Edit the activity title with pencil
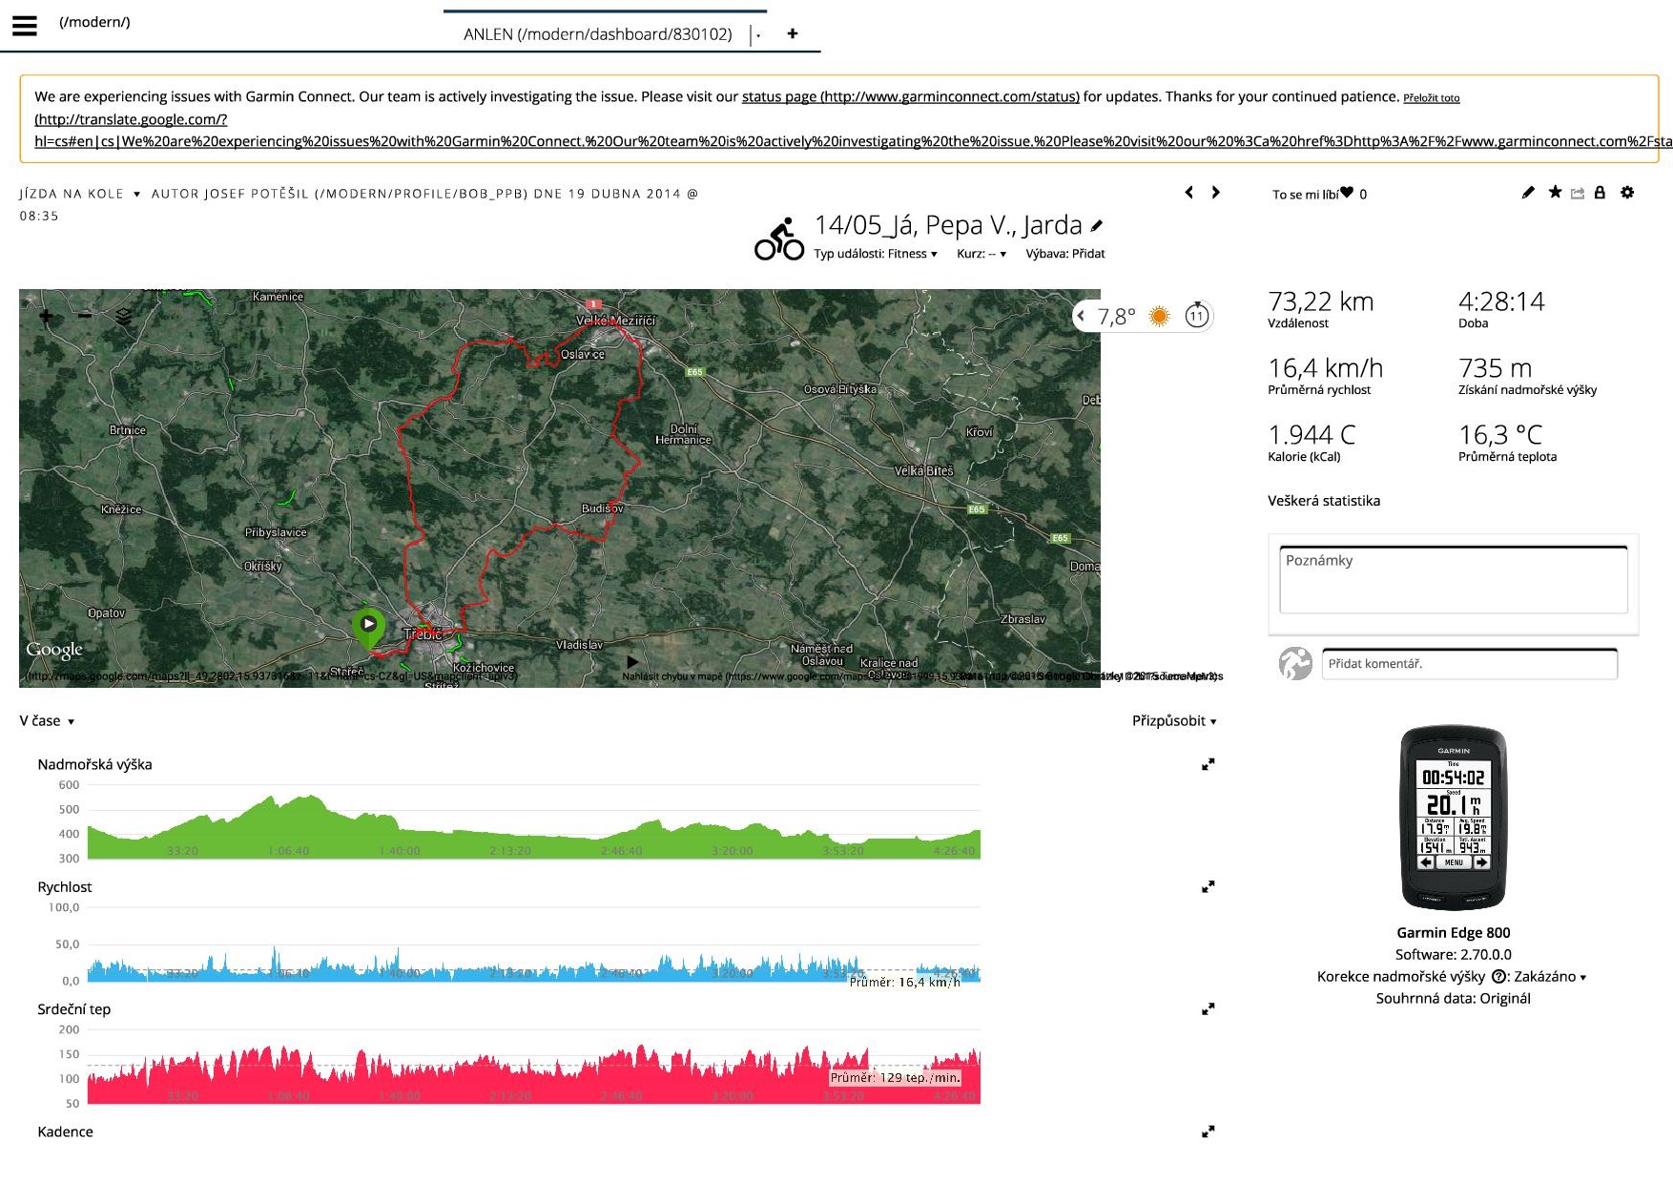Viewport: 1673px width, 1183px height. coord(1097,226)
